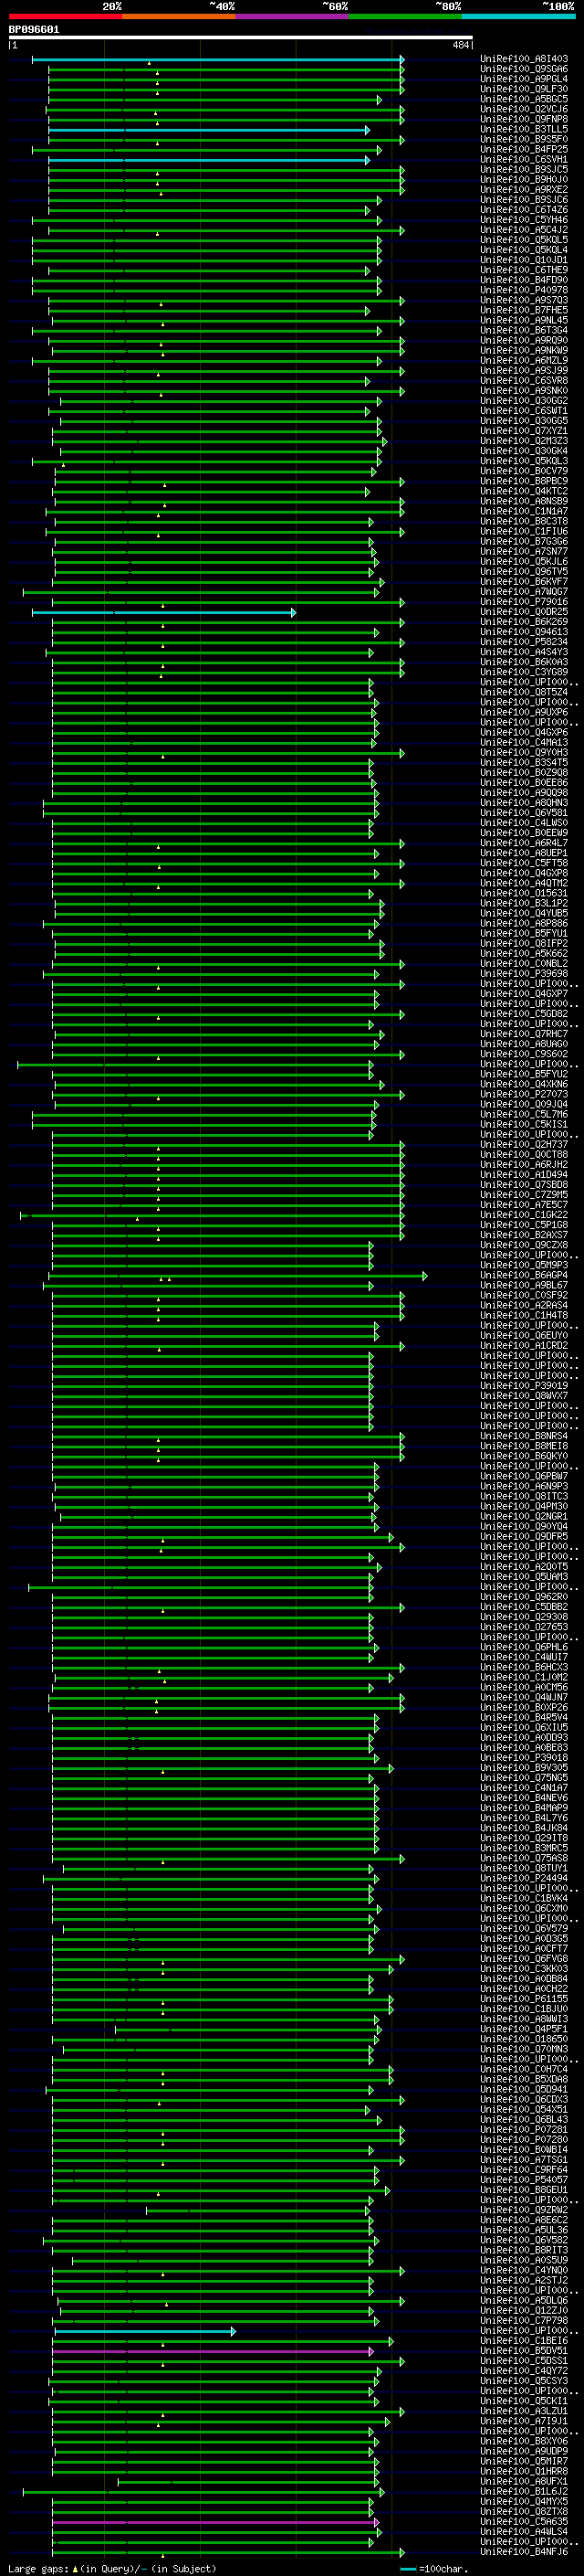Open hit UniRef100_C4YNQ0
This screenshot has height=2576, width=584.
tap(524, 2270)
